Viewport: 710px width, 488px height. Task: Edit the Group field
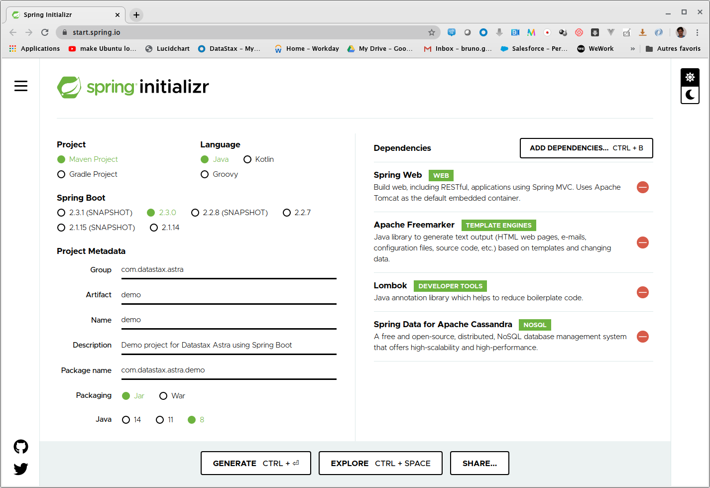pos(229,270)
